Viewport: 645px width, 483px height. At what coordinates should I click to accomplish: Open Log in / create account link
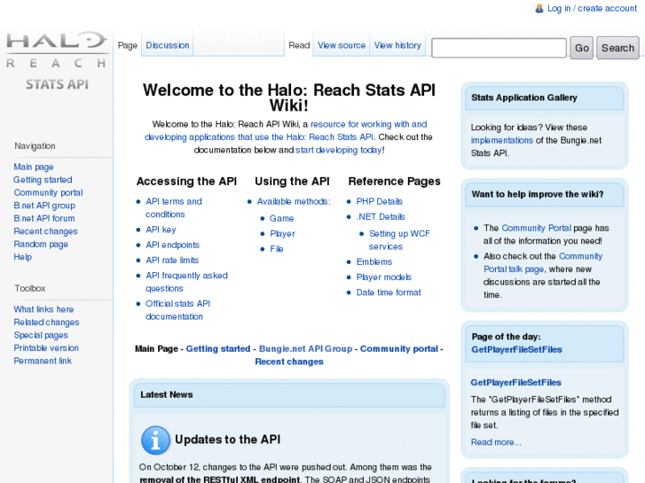592,8
